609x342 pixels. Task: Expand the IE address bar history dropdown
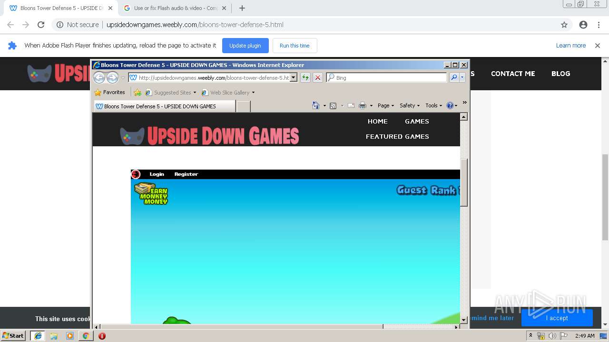(x=294, y=77)
